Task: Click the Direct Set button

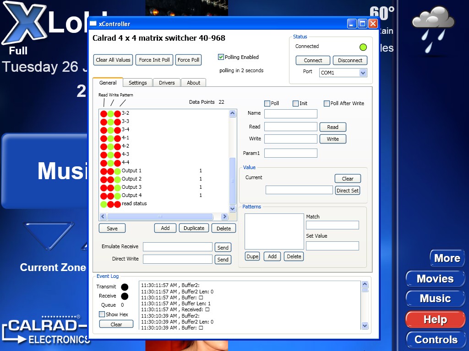Action: (x=347, y=191)
